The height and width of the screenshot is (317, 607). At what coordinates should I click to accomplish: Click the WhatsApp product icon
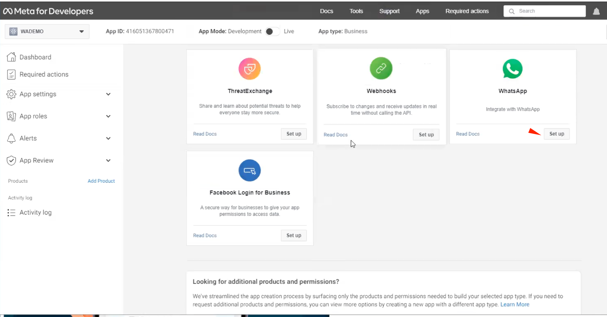(x=512, y=69)
